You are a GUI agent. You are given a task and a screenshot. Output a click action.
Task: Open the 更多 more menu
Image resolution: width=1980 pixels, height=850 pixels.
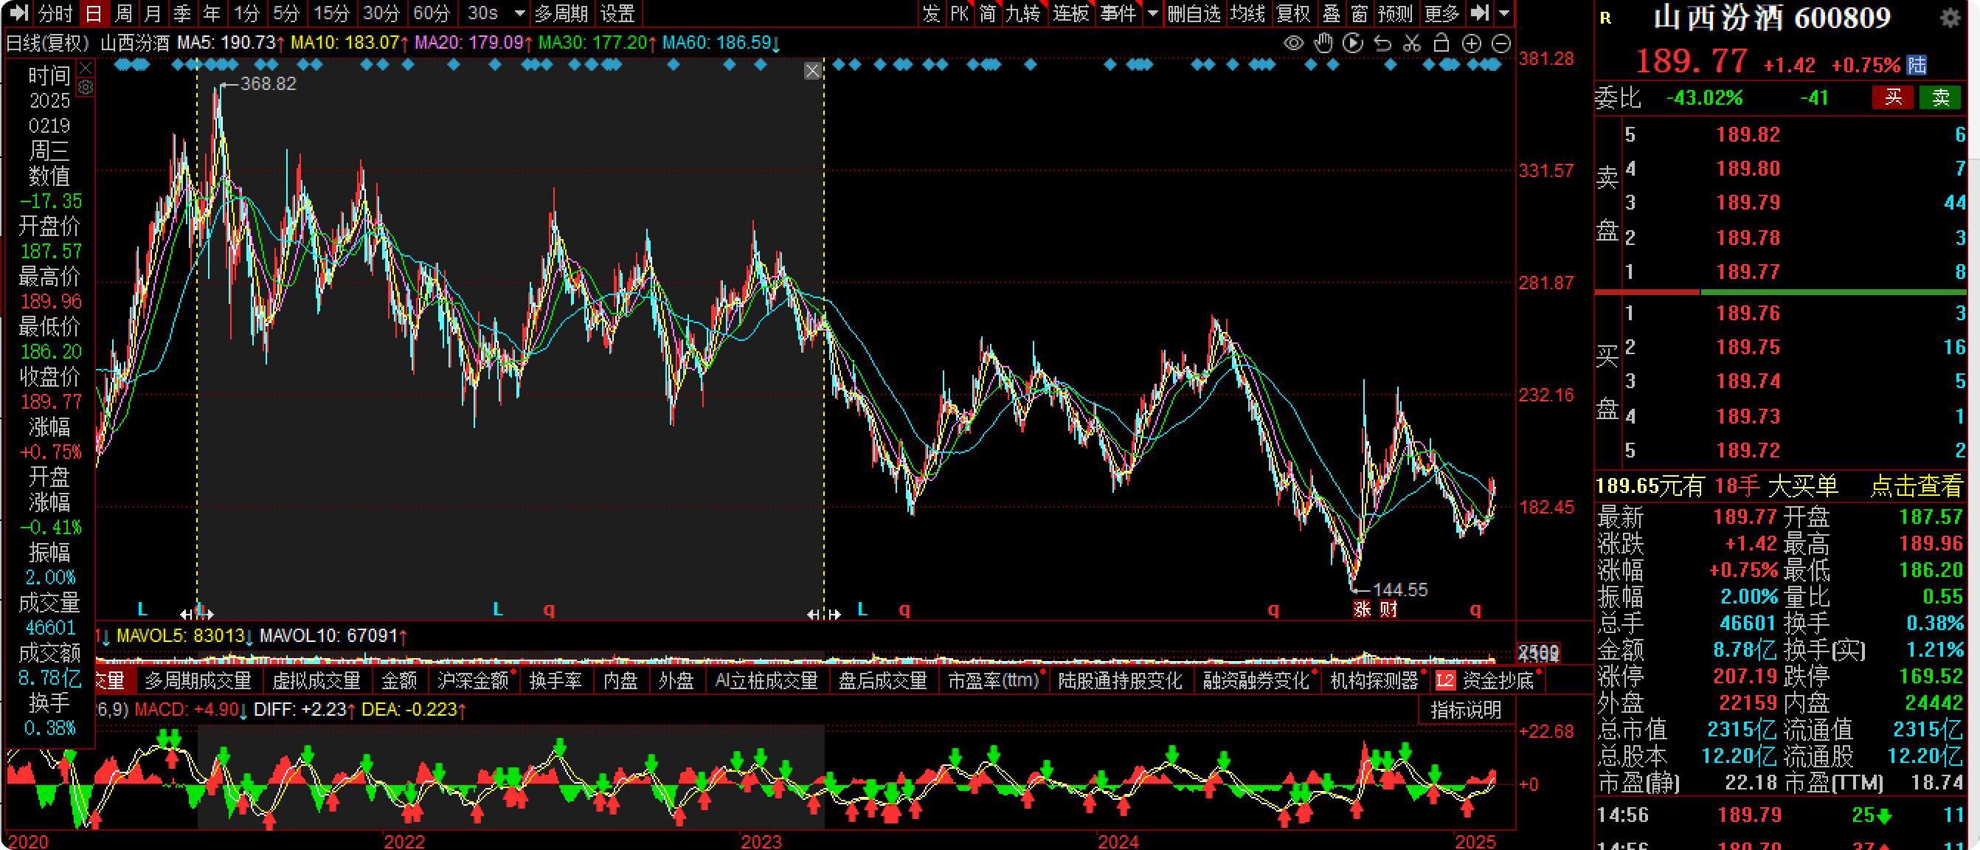(x=1442, y=13)
